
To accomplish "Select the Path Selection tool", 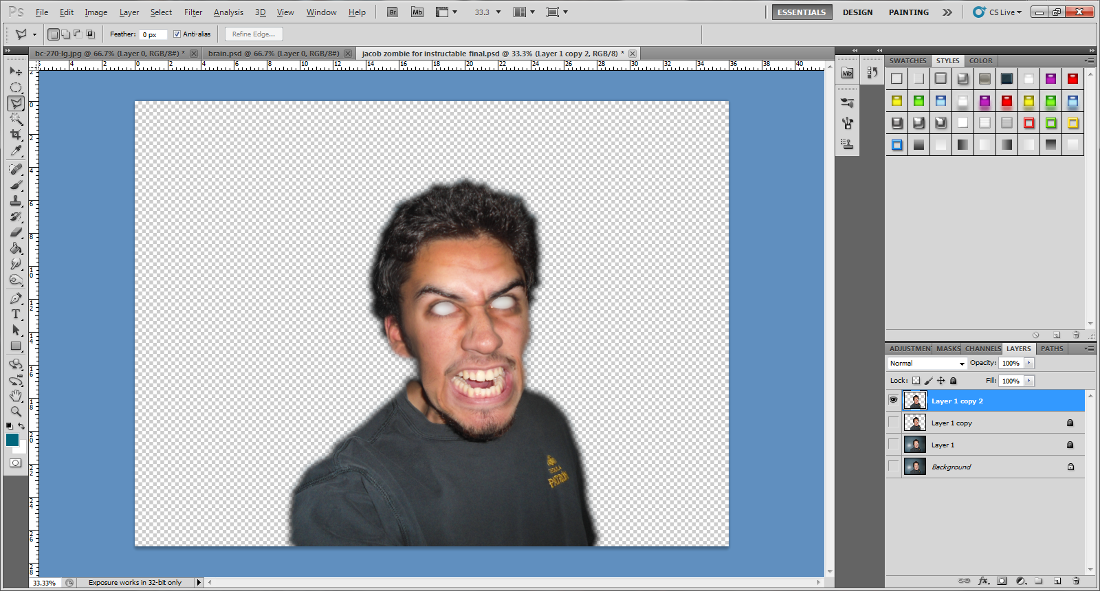I will 16,330.
